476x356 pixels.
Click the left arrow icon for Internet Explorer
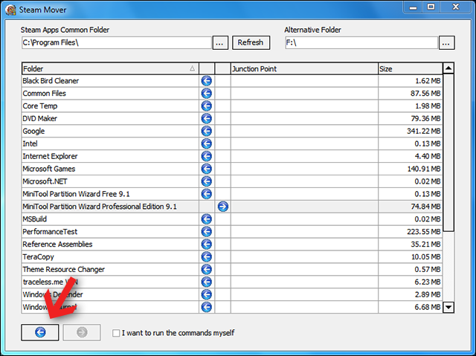tap(207, 156)
